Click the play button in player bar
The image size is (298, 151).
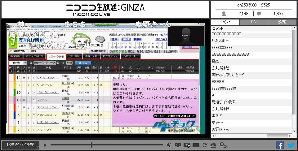(45, 145)
